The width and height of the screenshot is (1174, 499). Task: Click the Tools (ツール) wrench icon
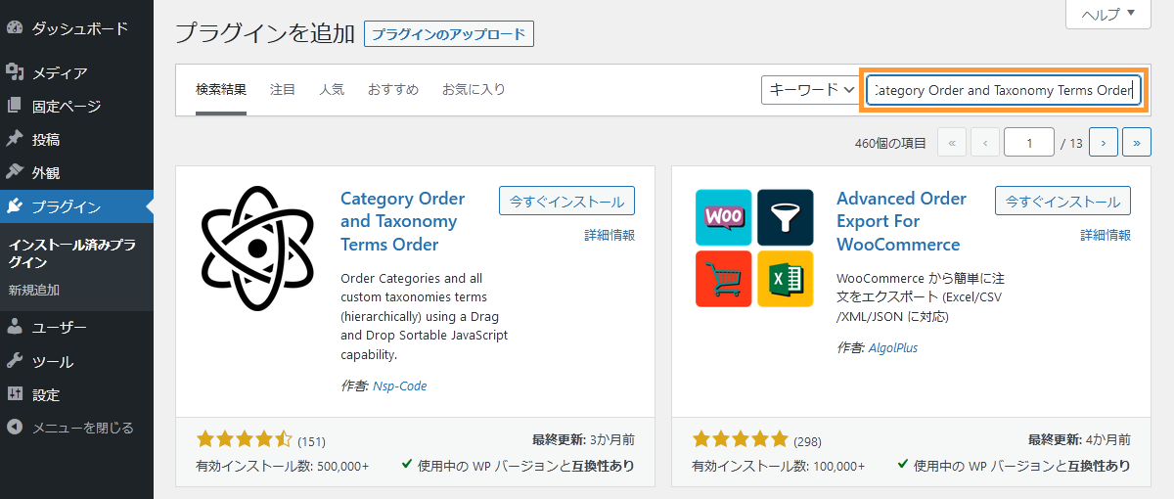coord(15,361)
